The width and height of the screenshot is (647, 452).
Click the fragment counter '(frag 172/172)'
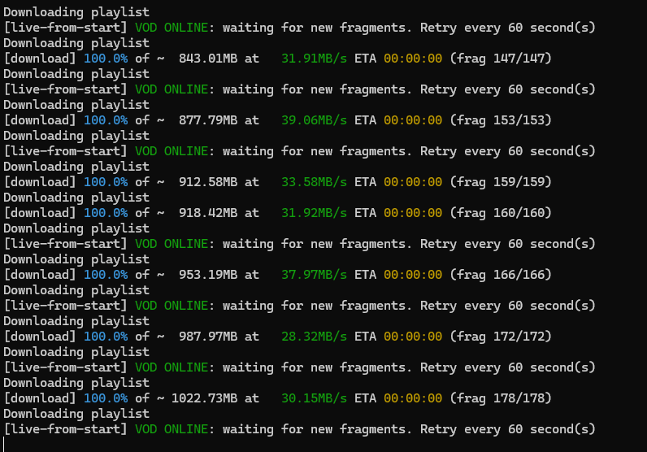[501, 337]
